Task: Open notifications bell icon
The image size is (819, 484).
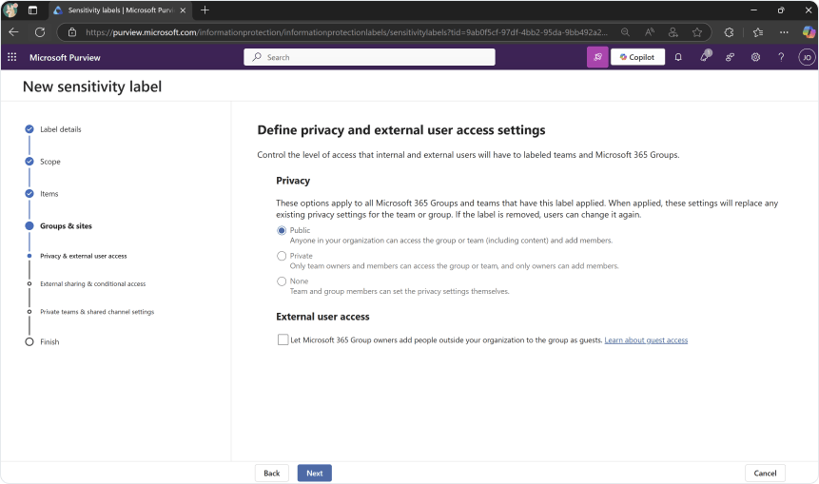Action: [678, 57]
